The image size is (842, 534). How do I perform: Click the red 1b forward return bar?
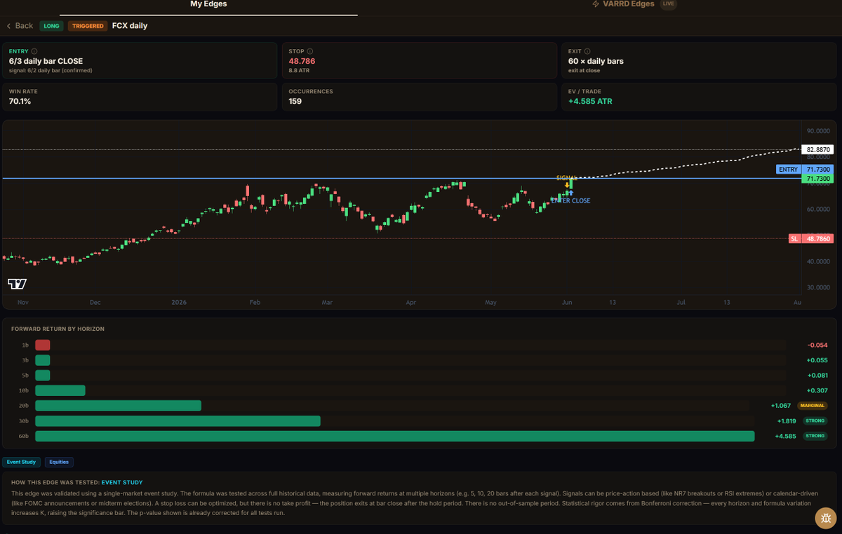click(43, 345)
